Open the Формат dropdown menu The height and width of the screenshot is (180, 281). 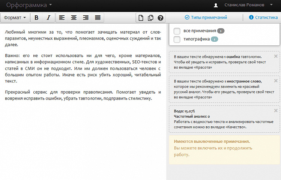15,18
